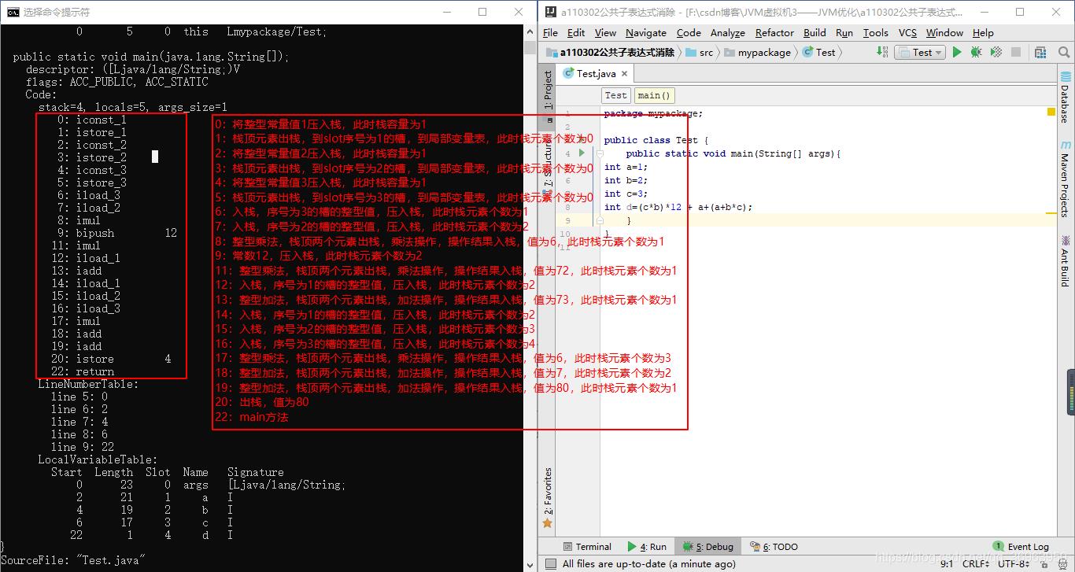Open the Run menu
The width and height of the screenshot is (1075, 572).
[x=844, y=32]
